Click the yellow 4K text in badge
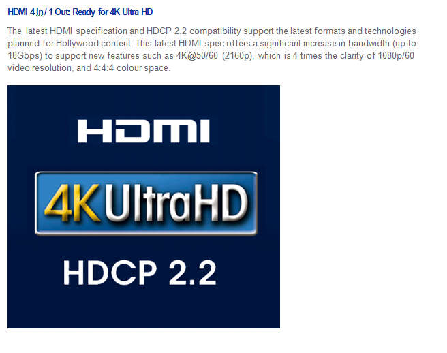This screenshot has width=447, height=353. click(x=72, y=203)
